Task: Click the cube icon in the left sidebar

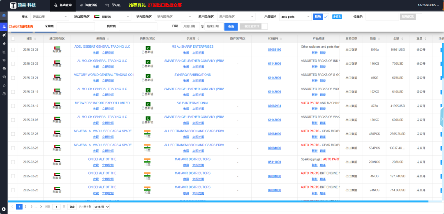Action: (4, 16)
